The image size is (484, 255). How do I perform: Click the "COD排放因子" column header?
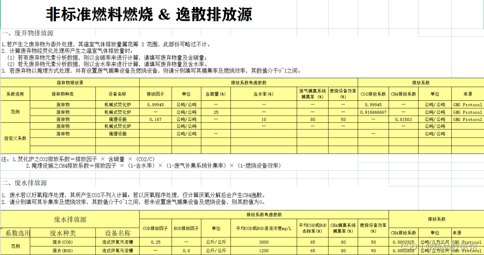click(155, 229)
